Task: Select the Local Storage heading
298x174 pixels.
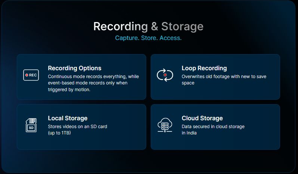Action: (68, 118)
